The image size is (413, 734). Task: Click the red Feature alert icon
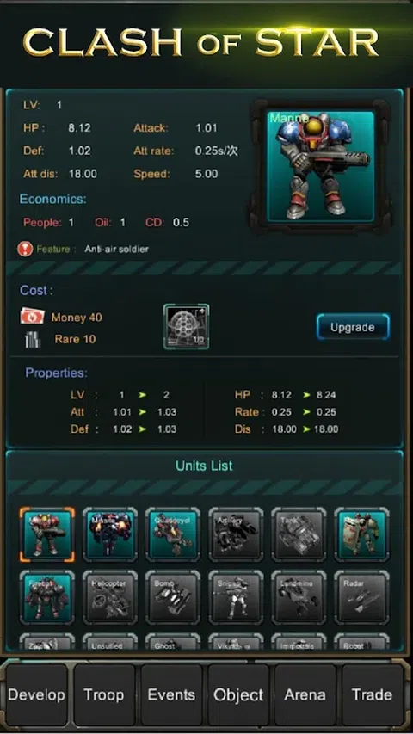pyautogui.click(x=25, y=249)
